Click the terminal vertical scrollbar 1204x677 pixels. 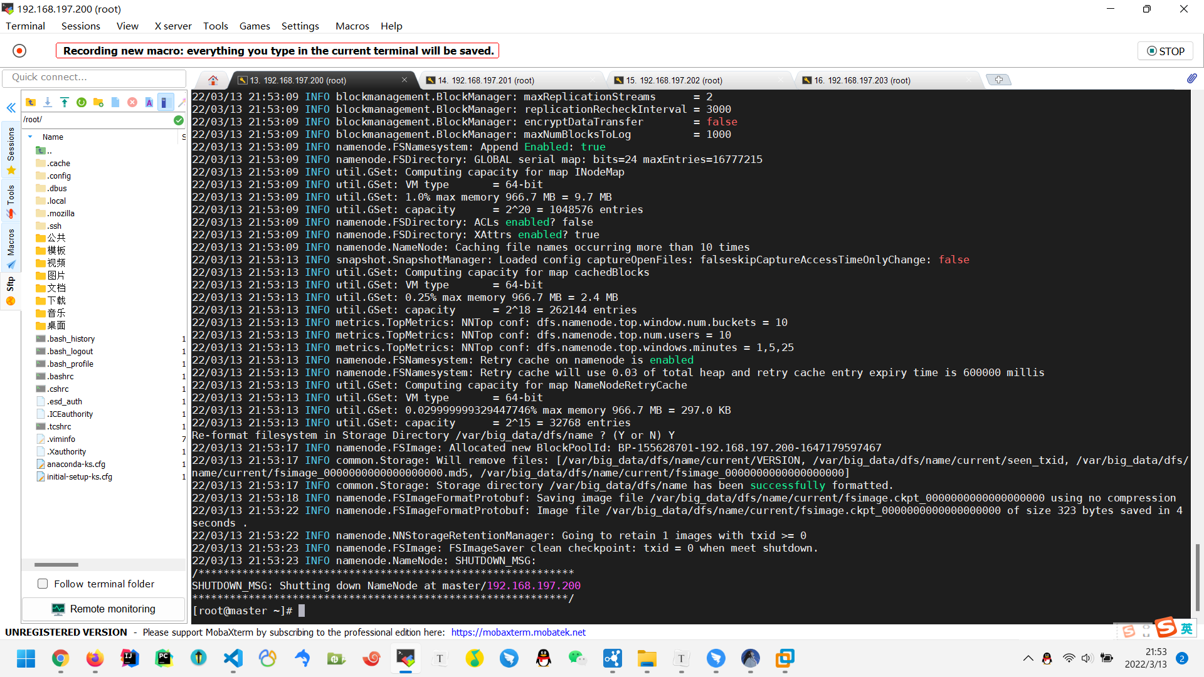tap(1197, 577)
